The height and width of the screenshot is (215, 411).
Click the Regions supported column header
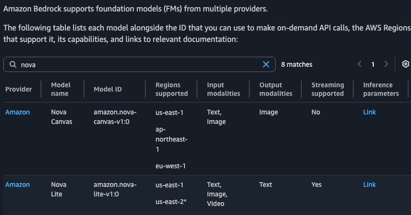pos(172,89)
